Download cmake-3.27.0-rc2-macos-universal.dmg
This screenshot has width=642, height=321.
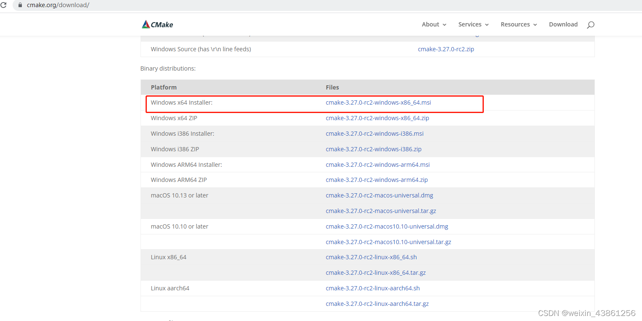tap(379, 195)
